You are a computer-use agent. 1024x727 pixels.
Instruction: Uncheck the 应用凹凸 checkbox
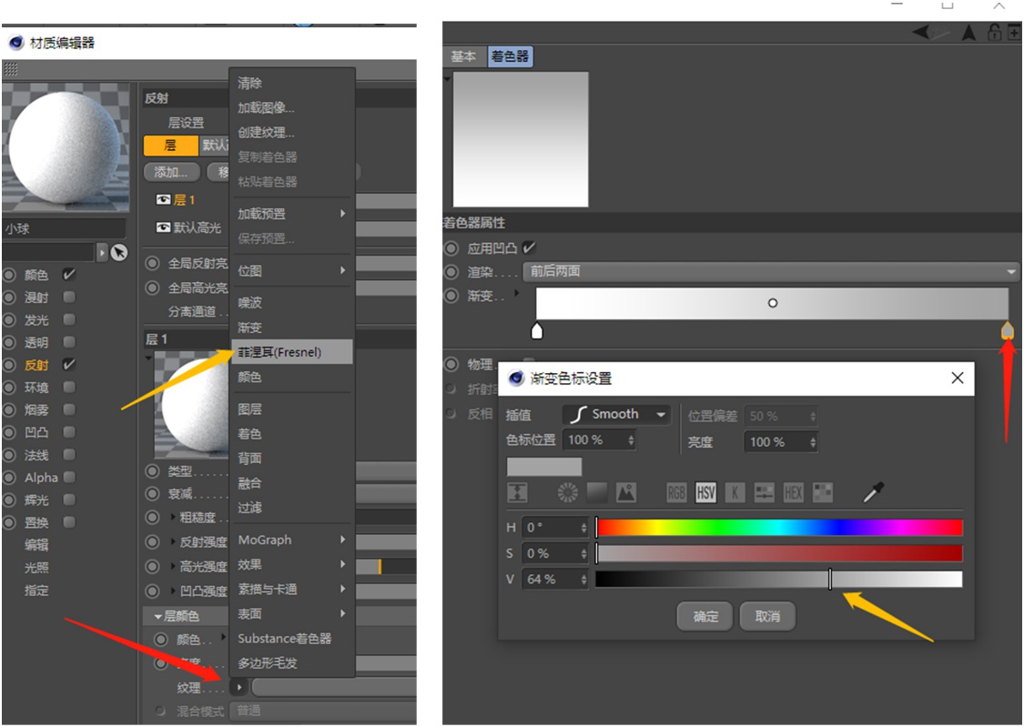click(x=529, y=247)
